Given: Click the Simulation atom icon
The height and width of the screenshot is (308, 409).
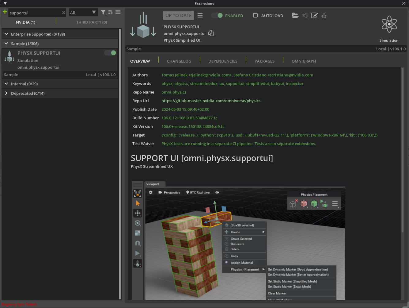Looking at the screenshot, I should [x=389, y=24].
